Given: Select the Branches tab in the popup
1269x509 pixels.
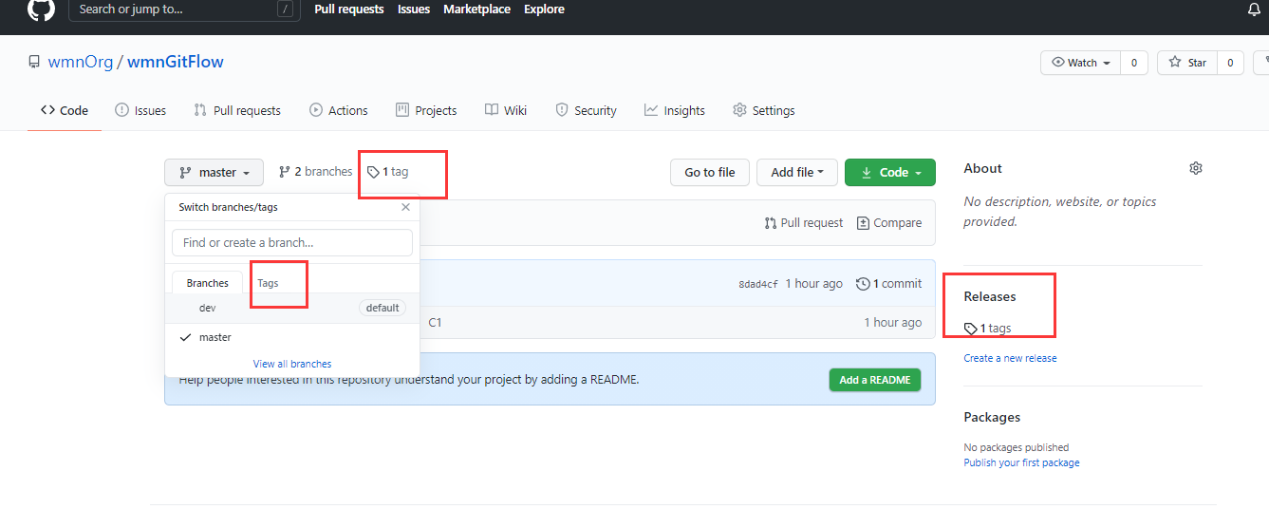Looking at the screenshot, I should [x=208, y=283].
